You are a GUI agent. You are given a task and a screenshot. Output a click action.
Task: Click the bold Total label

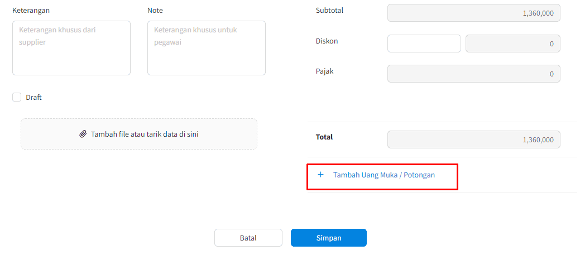click(324, 137)
